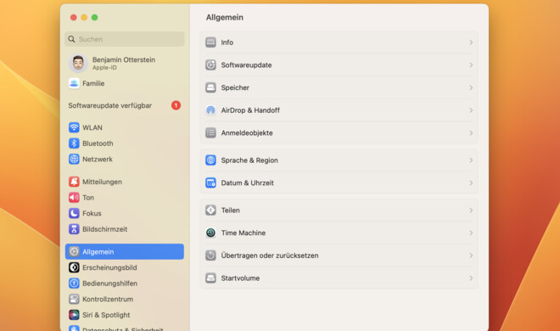Click the Sprache & Region globe icon
Screen dimensions: 560x331
coord(210,160)
